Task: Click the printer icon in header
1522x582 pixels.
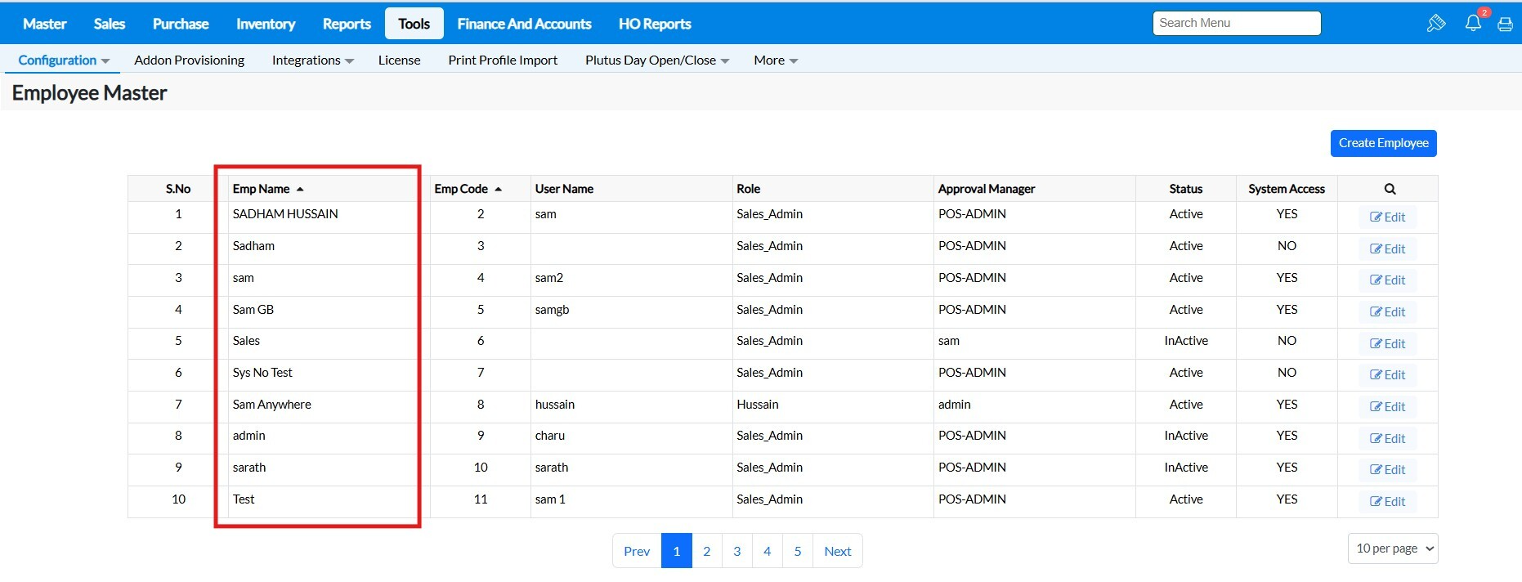Action: pyautogui.click(x=1505, y=24)
